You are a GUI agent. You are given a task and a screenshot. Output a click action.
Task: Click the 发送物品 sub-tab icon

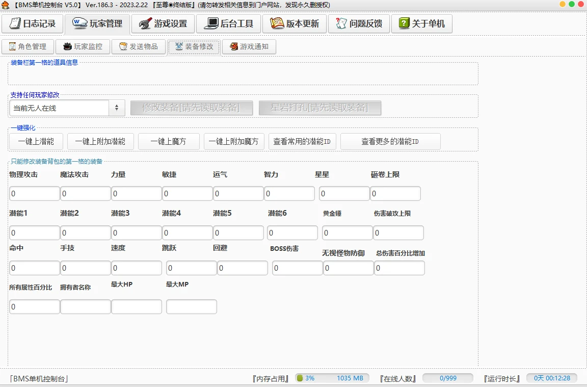click(x=123, y=46)
